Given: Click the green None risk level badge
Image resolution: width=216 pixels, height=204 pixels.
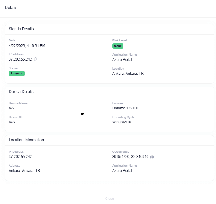Looking at the screenshot, I should [x=118, y=46].
